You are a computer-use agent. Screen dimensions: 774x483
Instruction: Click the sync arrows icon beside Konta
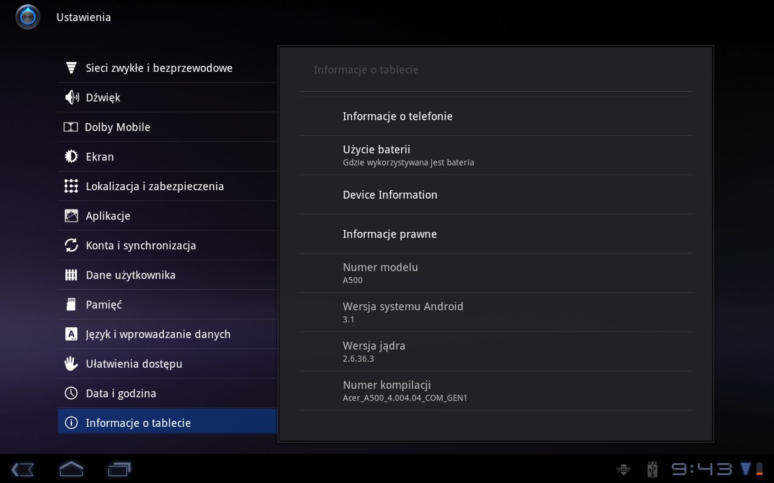[x=71, y=245]
